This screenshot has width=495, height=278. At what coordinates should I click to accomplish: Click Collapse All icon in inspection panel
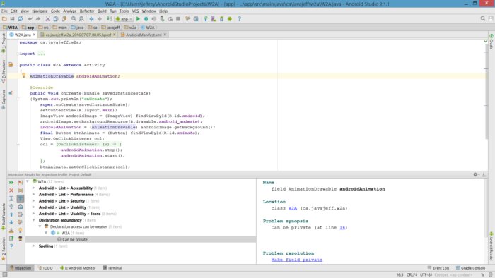point(11,207)
